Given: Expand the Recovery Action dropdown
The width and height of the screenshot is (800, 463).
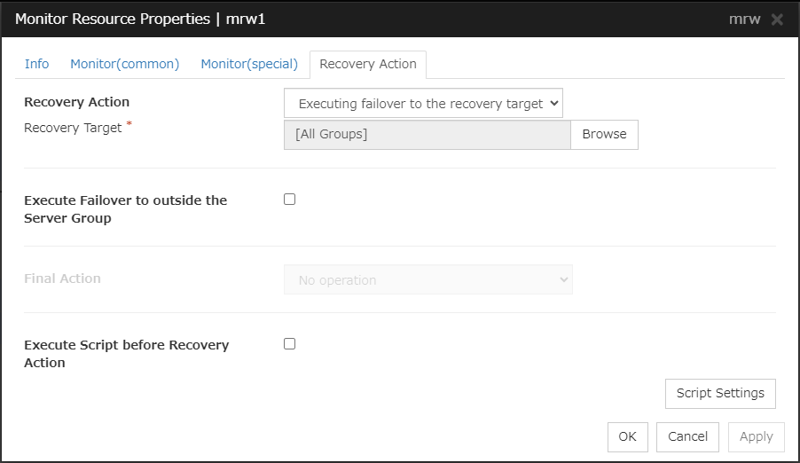Looking at the screenshot, I should click(x=423, y=104).
